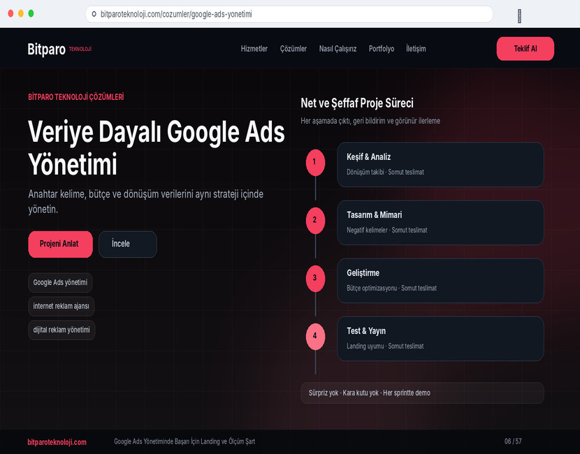Open the Tasarım & Mimari card
The image size is (580, 454).
(440, 223)
